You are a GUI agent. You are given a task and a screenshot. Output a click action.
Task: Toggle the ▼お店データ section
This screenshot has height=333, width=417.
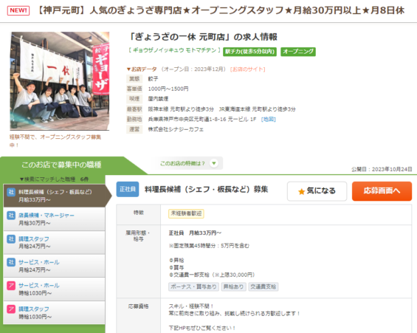[142, 69]
